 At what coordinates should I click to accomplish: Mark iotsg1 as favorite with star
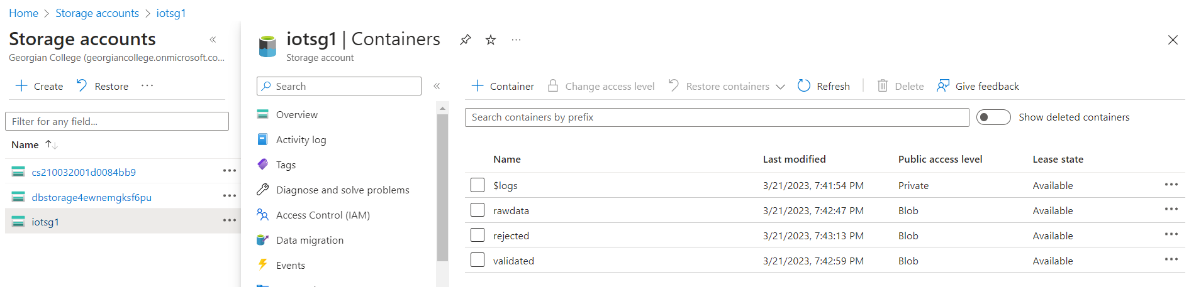[491, 40]
